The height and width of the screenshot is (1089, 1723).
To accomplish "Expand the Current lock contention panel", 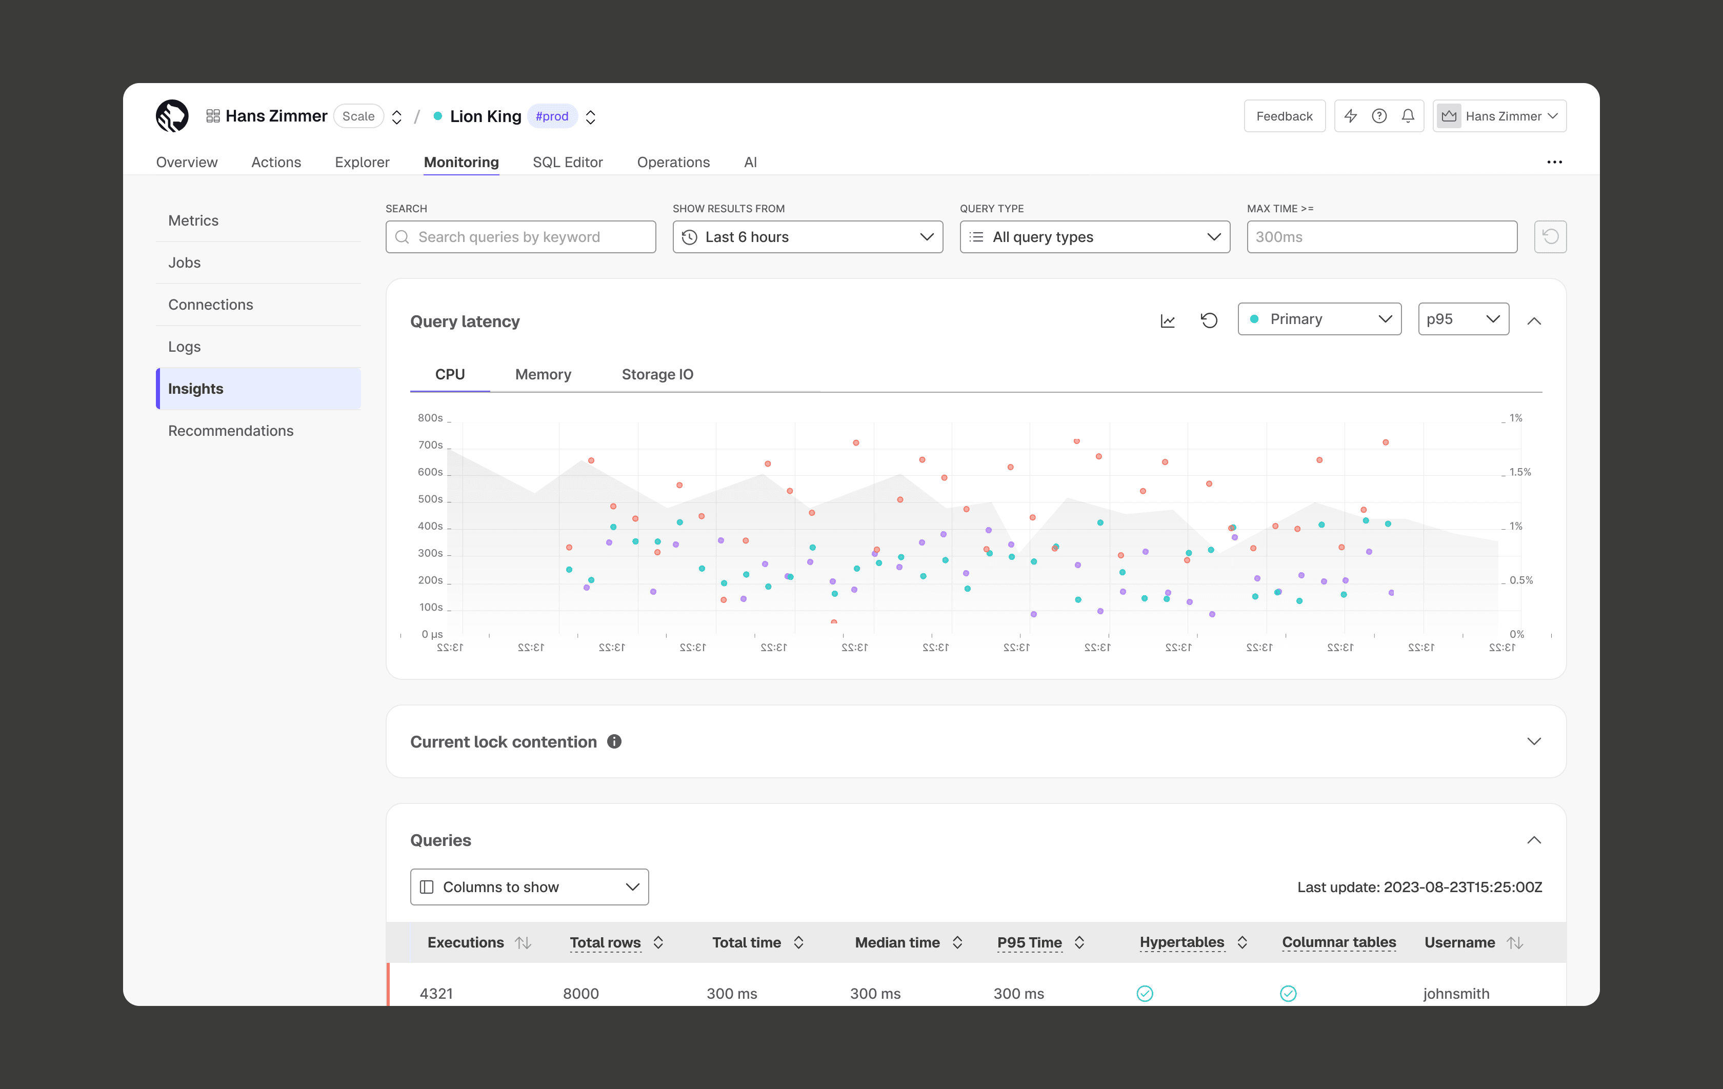I will point(1533,741).
